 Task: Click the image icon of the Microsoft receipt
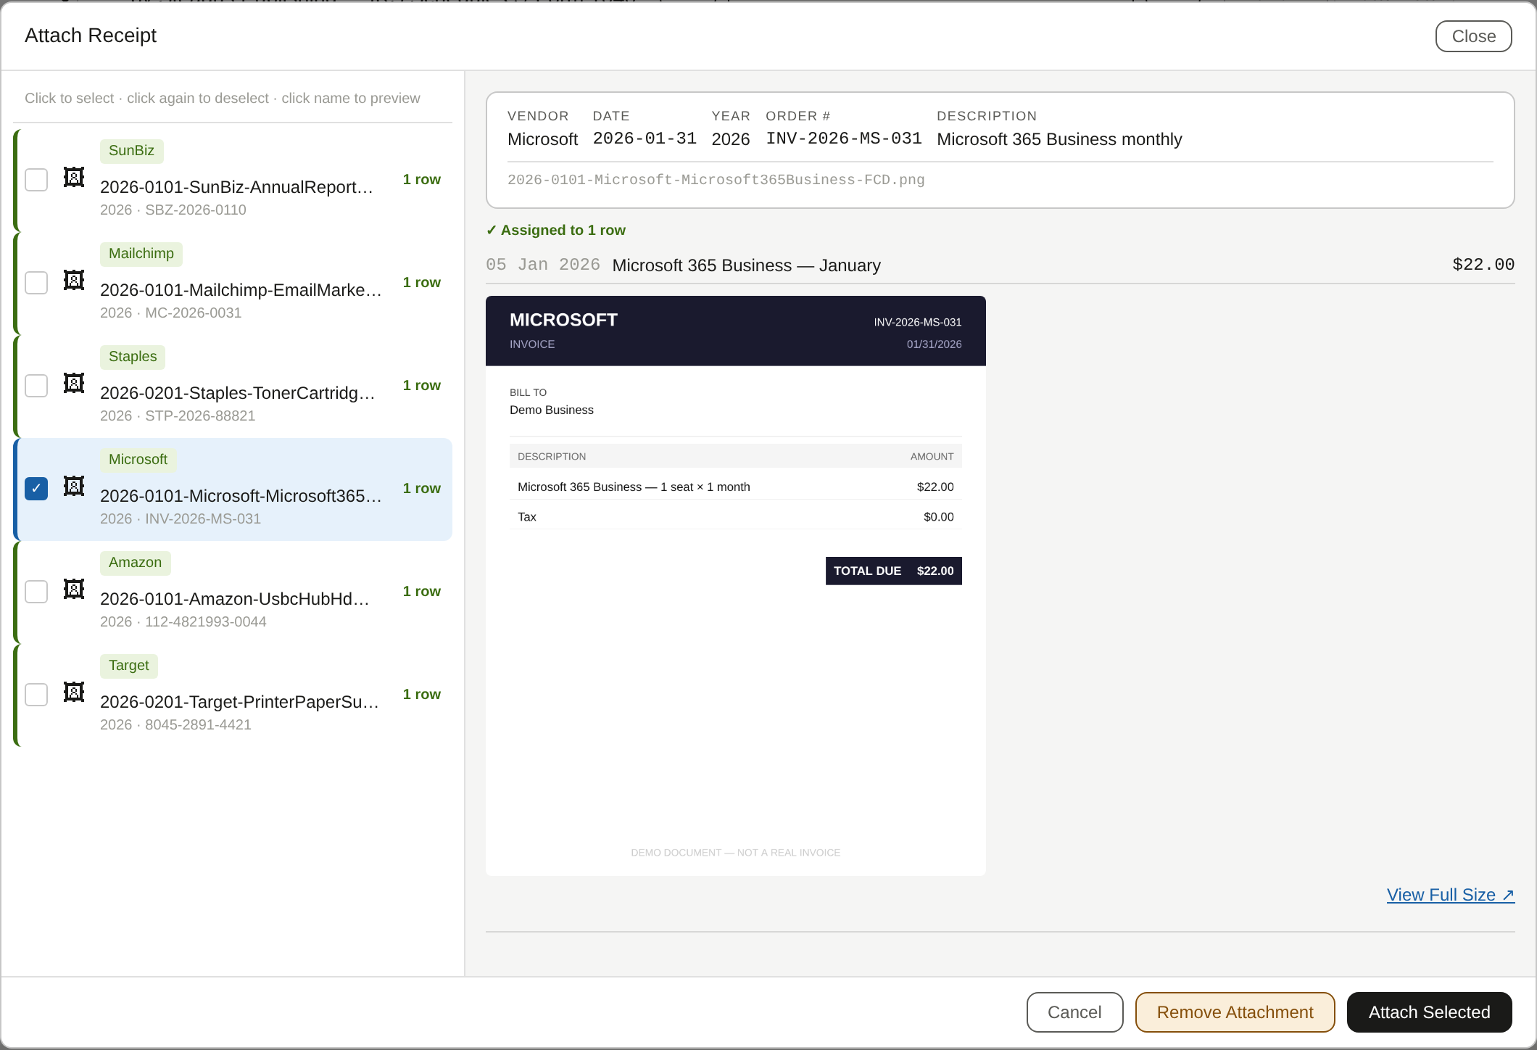tap(74, 487)
